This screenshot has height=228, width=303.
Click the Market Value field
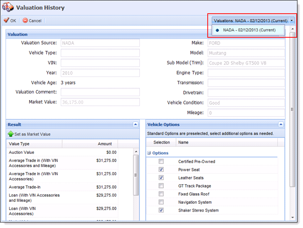(100, 102)
